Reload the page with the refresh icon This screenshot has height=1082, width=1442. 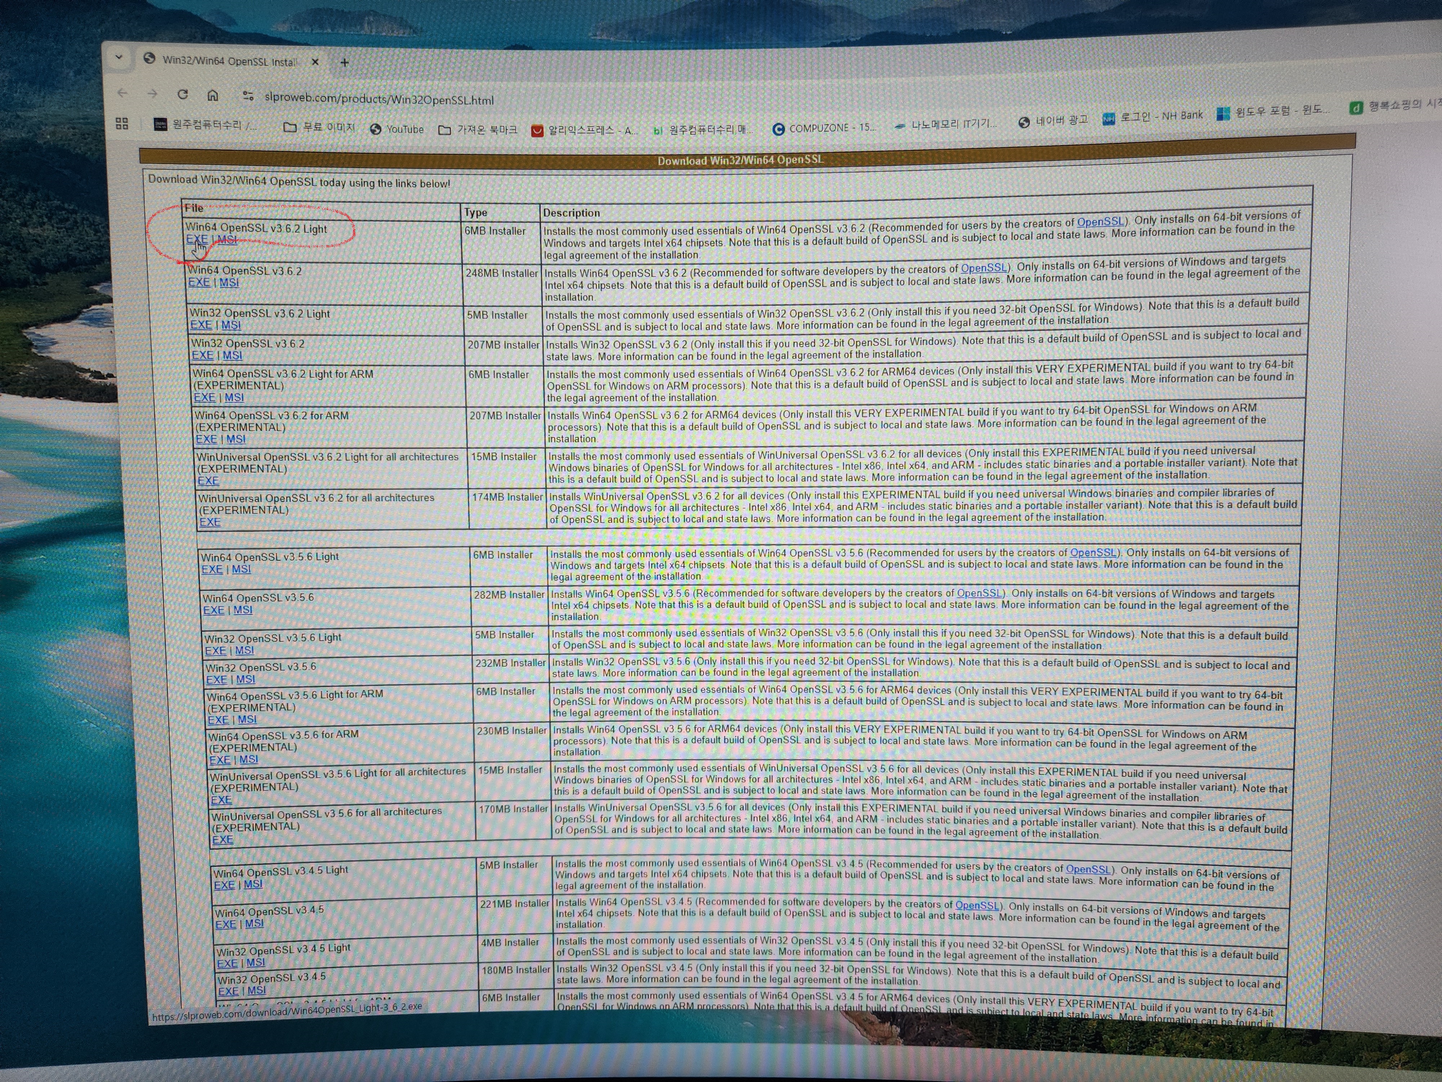click(x=182, y=94)
